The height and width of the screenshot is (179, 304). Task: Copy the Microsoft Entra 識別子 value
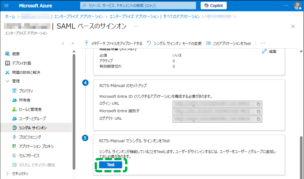tap(259, 112)
